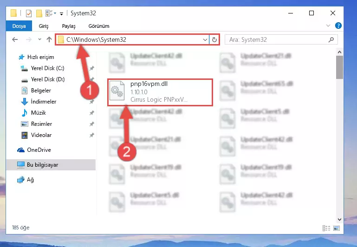
Task: Go up one folder level
Action: point(49,39)
